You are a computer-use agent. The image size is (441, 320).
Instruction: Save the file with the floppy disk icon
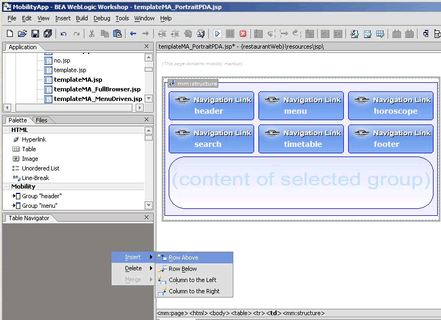click(35, 34)
